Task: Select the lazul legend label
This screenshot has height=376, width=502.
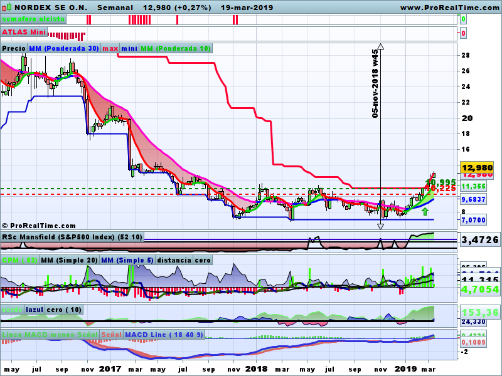Action: (35, 310)
